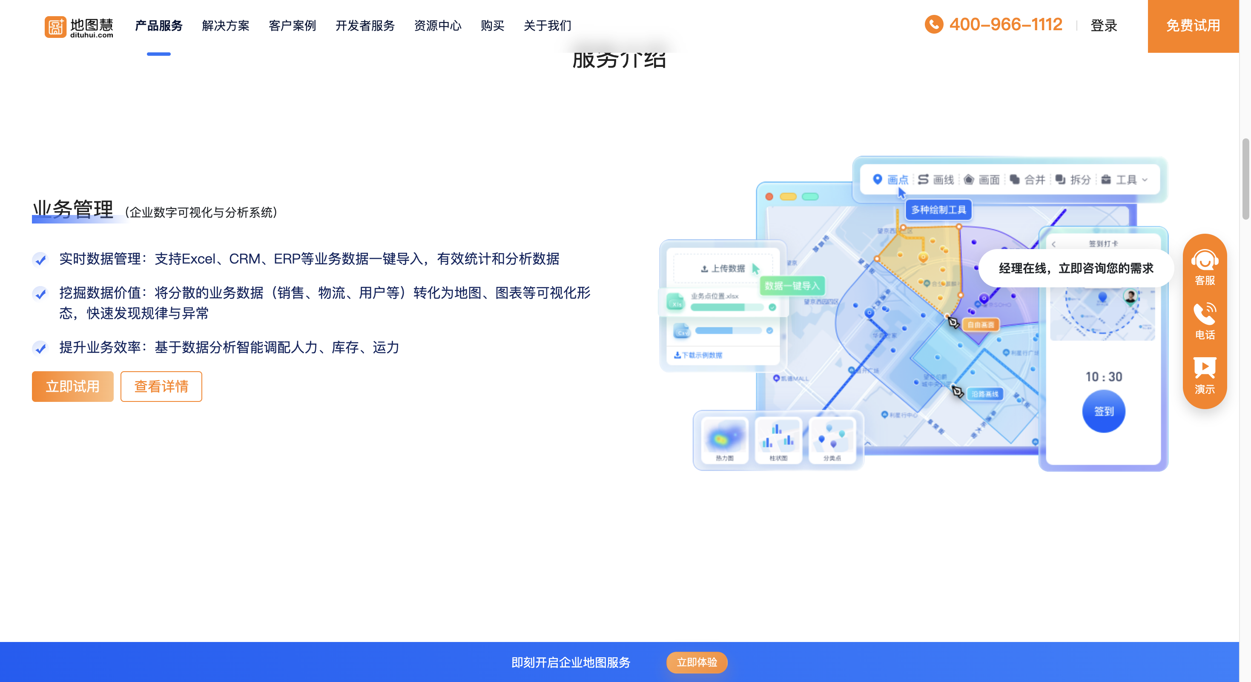Open the 资源中心 navigation menu

[x=438, y=26]
